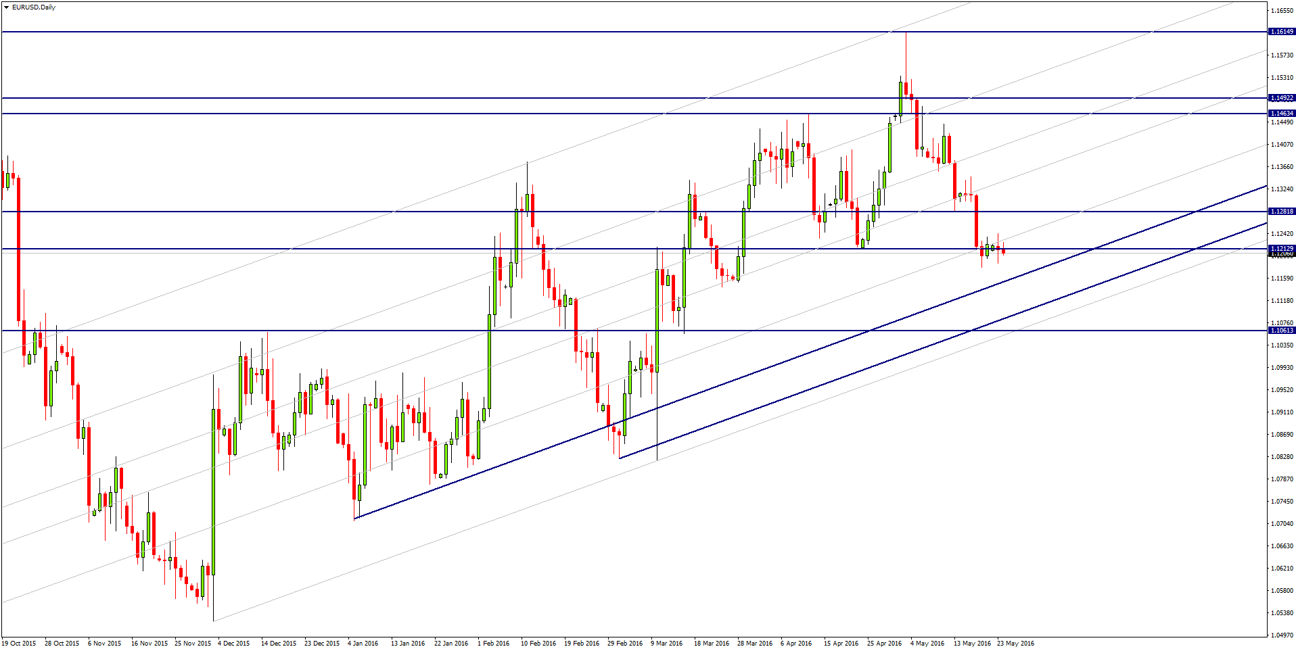
Task: Click the 25 Nov 2015 date label
Action: click(x=192, y=644)
